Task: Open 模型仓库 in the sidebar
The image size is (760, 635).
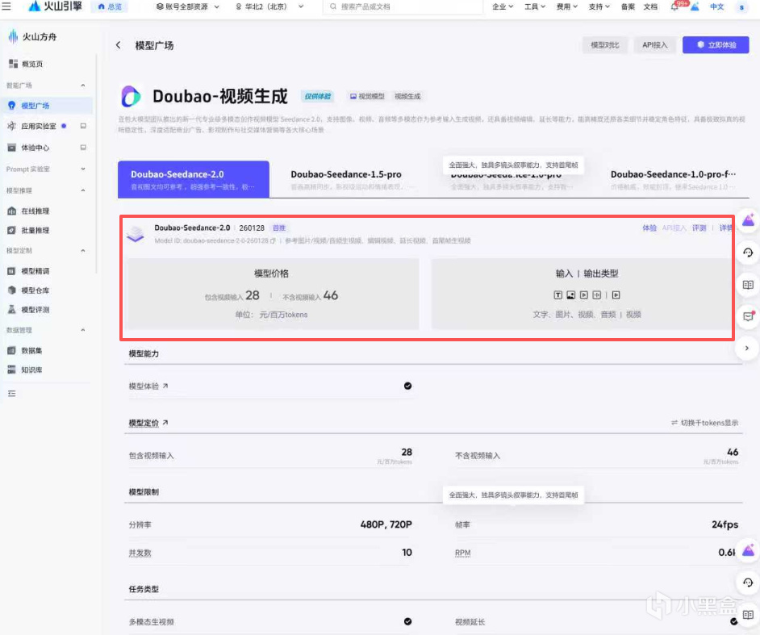Action: pyautogui.click(x=35, y=290)
